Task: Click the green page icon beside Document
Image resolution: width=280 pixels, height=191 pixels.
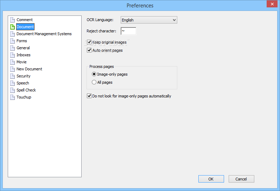Action: pyautogui.click(x=12, y=27)
